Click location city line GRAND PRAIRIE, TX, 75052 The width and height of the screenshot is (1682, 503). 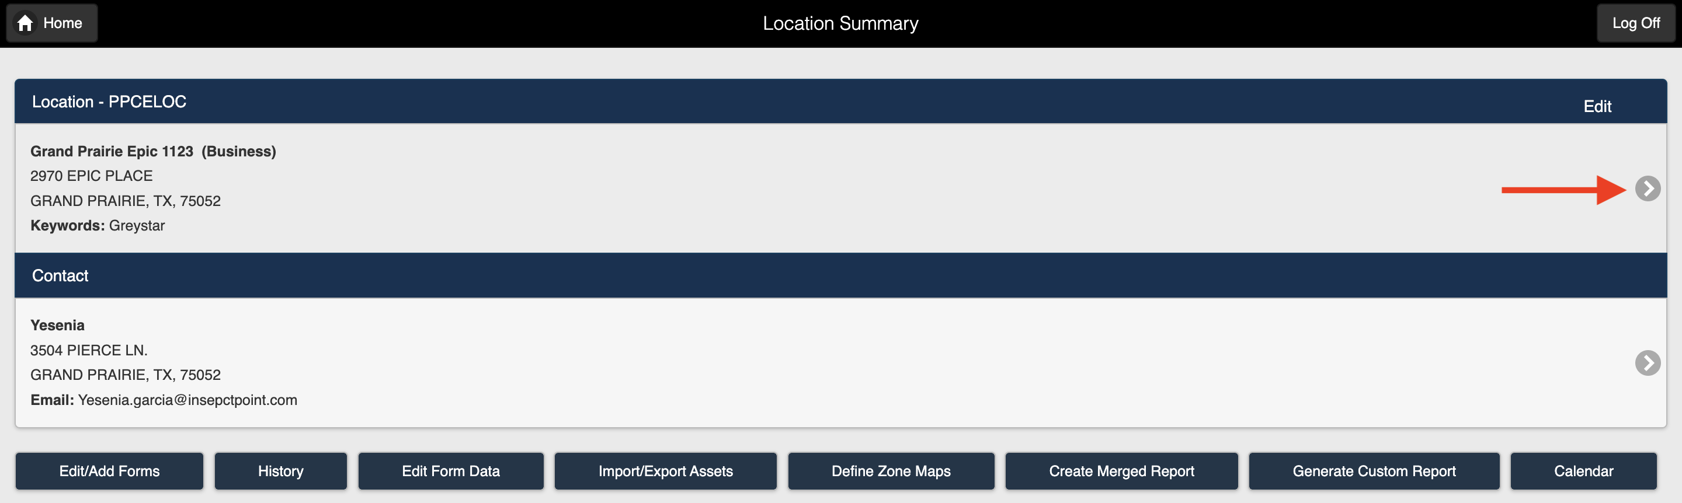[126, 201]
